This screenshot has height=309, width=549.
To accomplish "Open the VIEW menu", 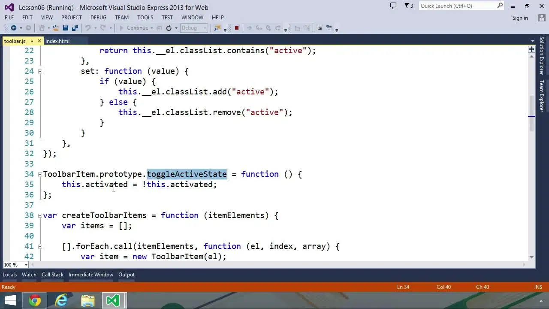I will pyautogui.click(x=47, y=18).
